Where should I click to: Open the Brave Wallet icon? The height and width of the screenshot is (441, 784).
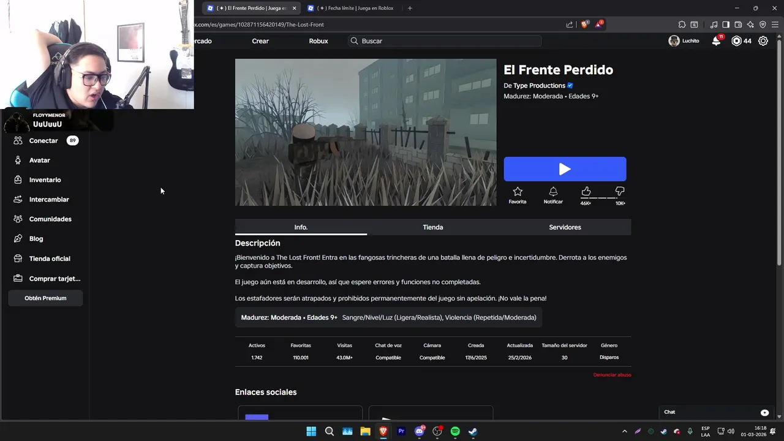click(738, 24)
